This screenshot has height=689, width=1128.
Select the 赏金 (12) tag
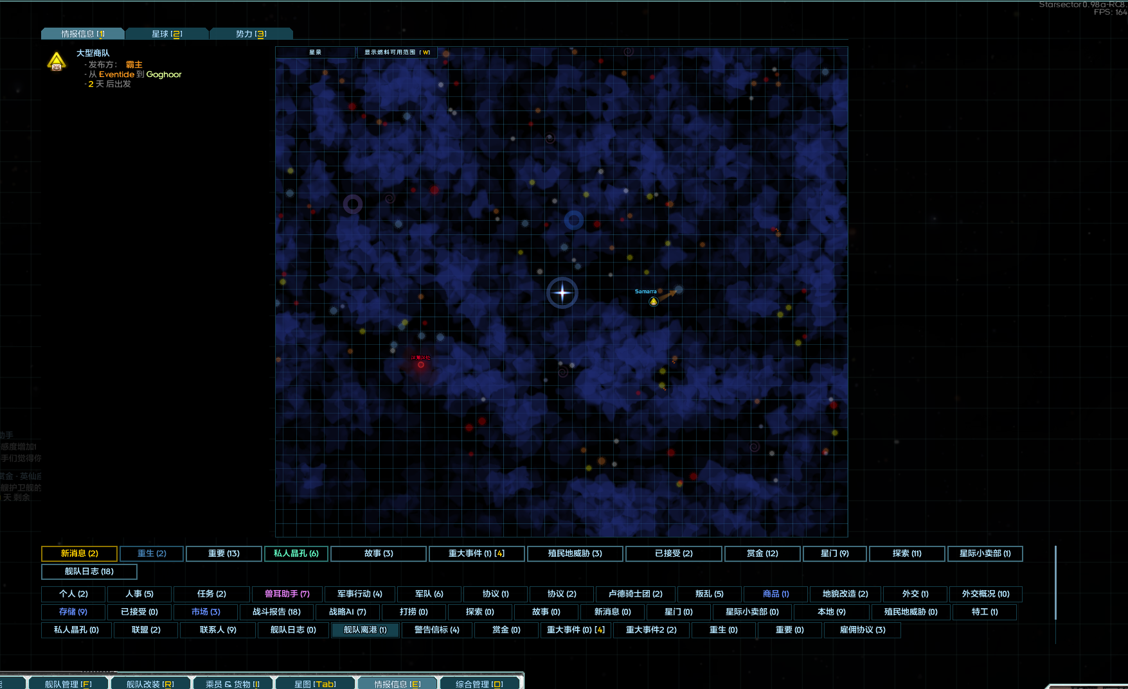pos(762,554)
